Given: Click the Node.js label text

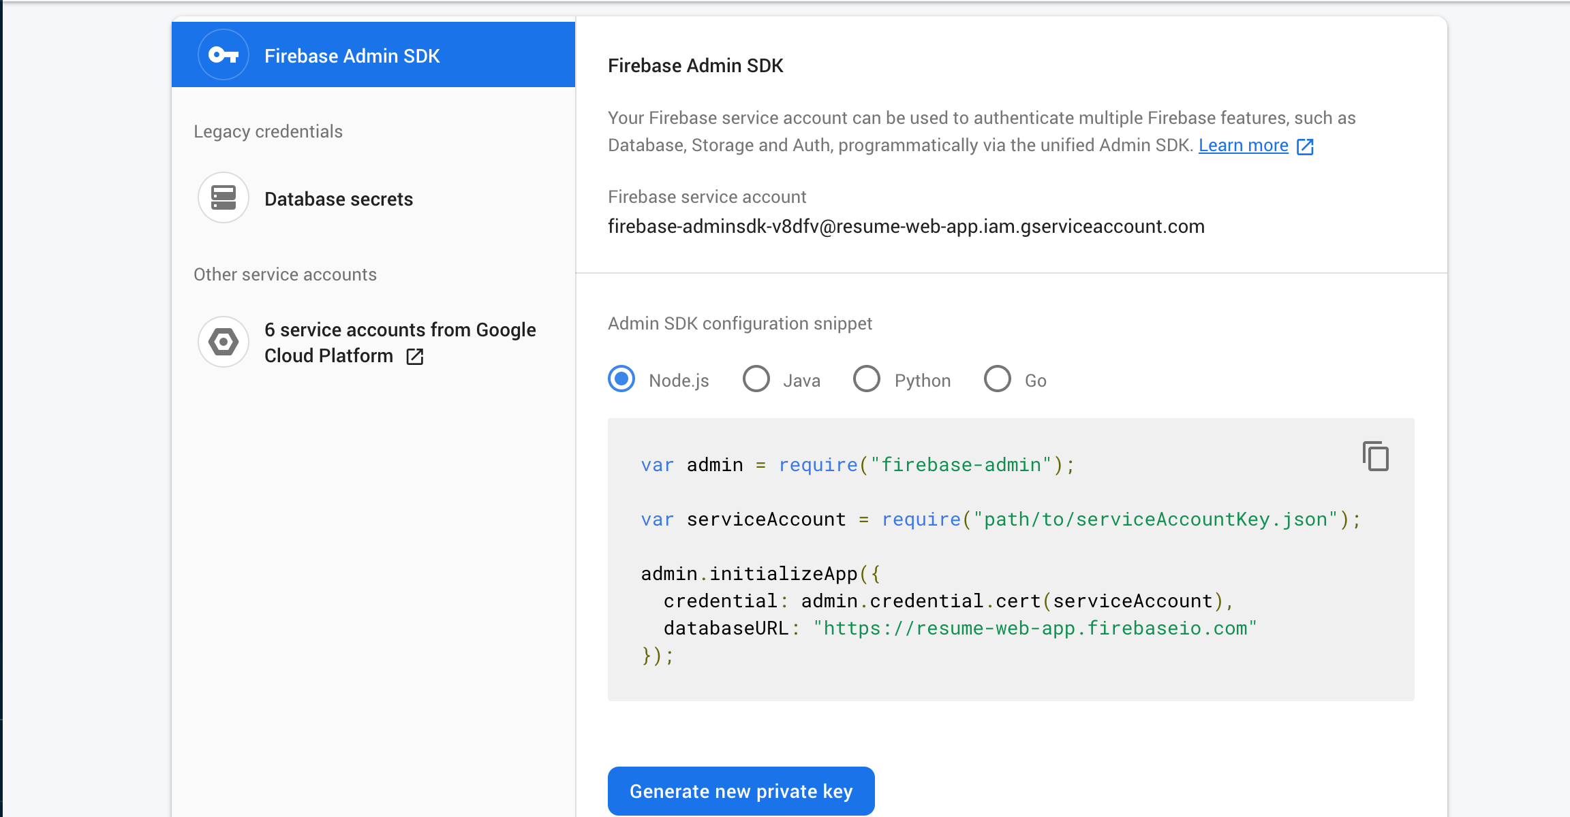Looking at the screenshot, I should point(679,381).
